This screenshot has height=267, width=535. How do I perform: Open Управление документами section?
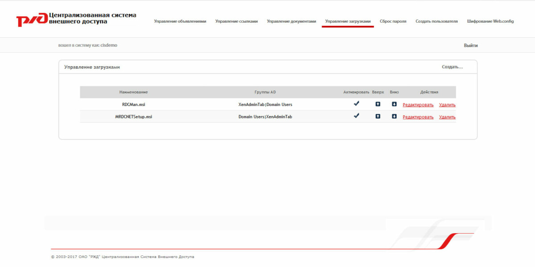click(x=291, y=21)
